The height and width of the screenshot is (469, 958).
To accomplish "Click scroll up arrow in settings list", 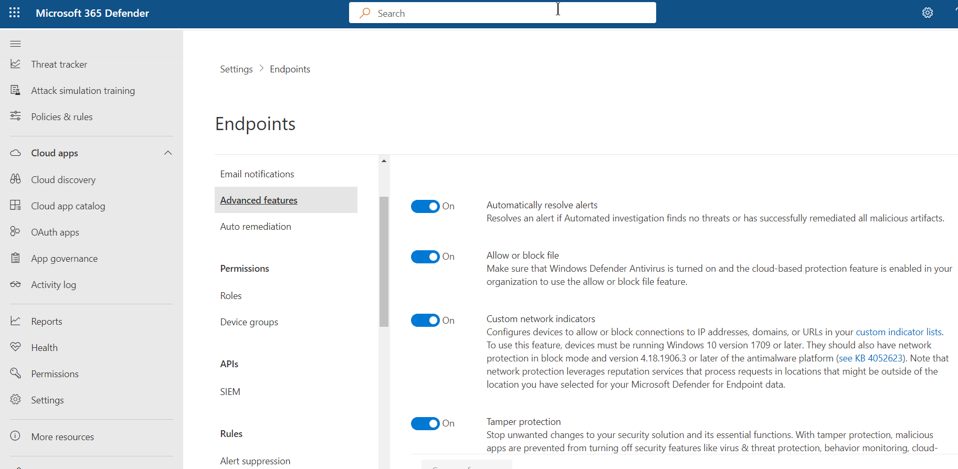I will [384, 161].
